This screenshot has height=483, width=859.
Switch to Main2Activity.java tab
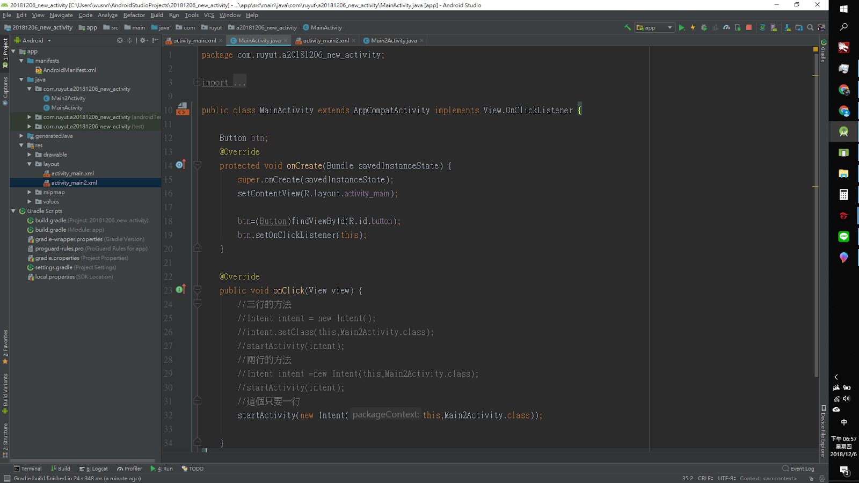[x=394, y=40]
